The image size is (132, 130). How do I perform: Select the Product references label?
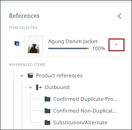(59, 76)
